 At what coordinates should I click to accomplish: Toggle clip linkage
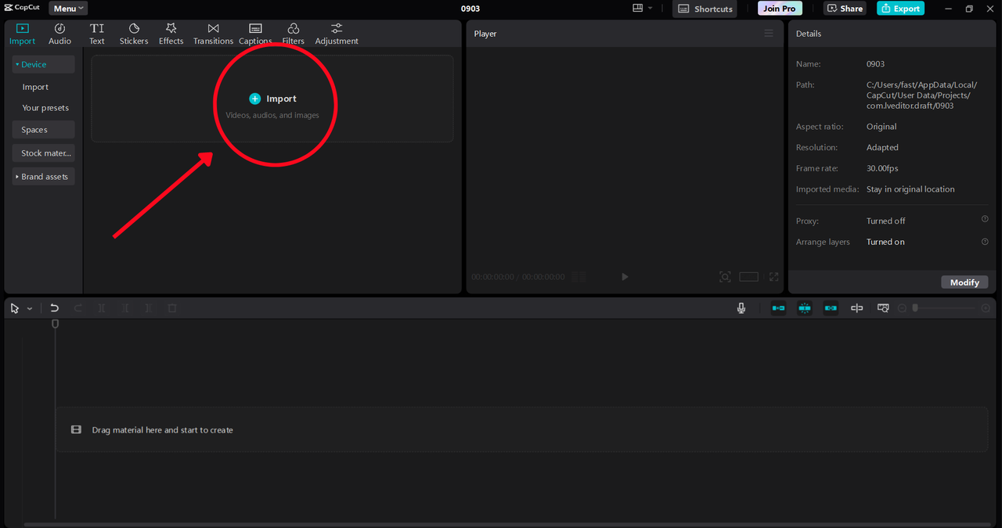(x=831, y=308)
